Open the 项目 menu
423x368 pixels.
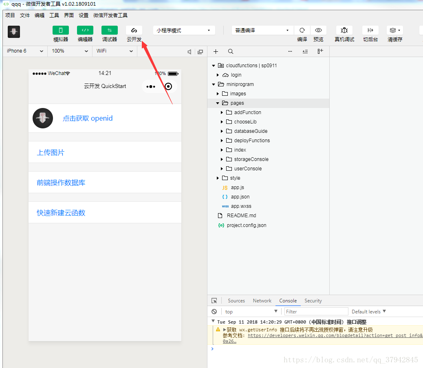pos(10,15)
